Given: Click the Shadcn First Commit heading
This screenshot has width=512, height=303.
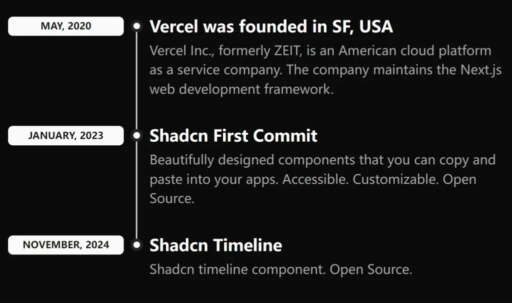Looking at the screenshot, I should click(x=233, y=136).
